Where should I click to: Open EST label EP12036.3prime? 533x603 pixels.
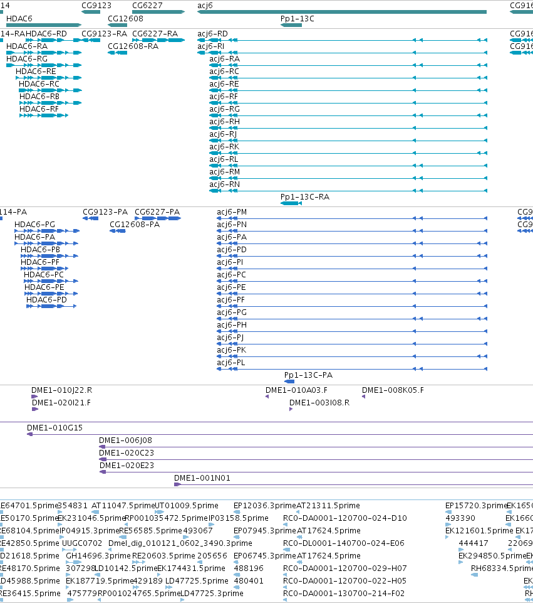click(x=265, y=505)
